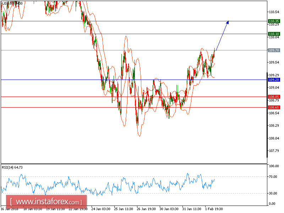Viewport: 284px width, 213px height.
Task: Click the red 108.85 support price label
Action: (x=273, y=96)
